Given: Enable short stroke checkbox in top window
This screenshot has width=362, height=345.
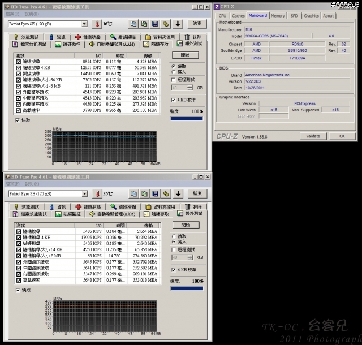Looking at the screenshot, I should pos(173,80).
